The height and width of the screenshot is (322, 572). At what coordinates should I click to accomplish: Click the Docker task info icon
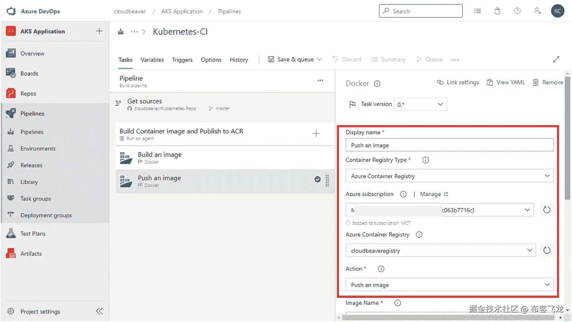coord(377,84)
